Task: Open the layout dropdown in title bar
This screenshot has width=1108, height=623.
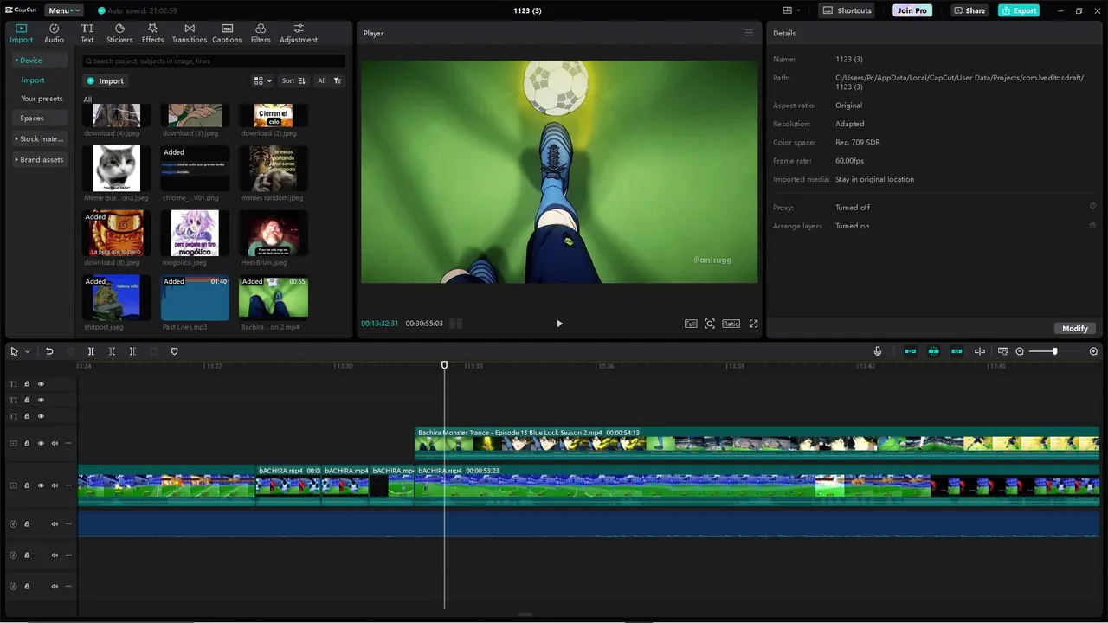Action: 791,10
